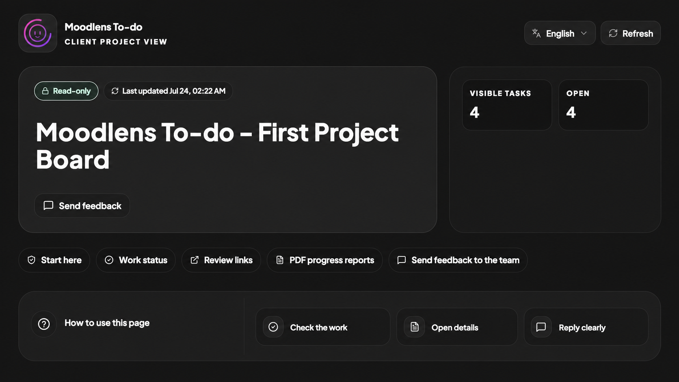Click How to use this page heading
Screen dimensions: 679x382
pyautogui.click(x=107, y=323)
